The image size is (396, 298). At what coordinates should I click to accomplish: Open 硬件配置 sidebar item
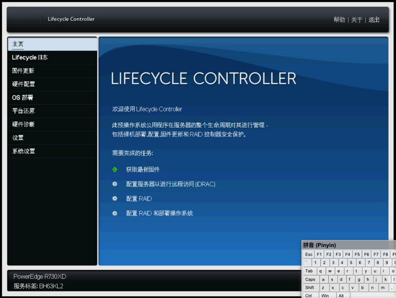23,84
